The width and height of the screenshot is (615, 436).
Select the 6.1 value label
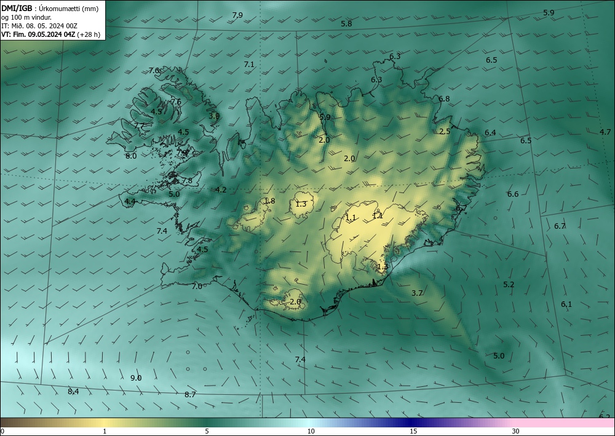point(566,304)
